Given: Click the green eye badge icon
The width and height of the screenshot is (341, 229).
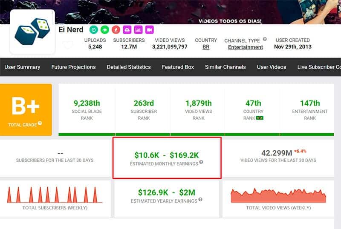Looking at the screenshot, I should pyautogui.click(x=105, y=30).
